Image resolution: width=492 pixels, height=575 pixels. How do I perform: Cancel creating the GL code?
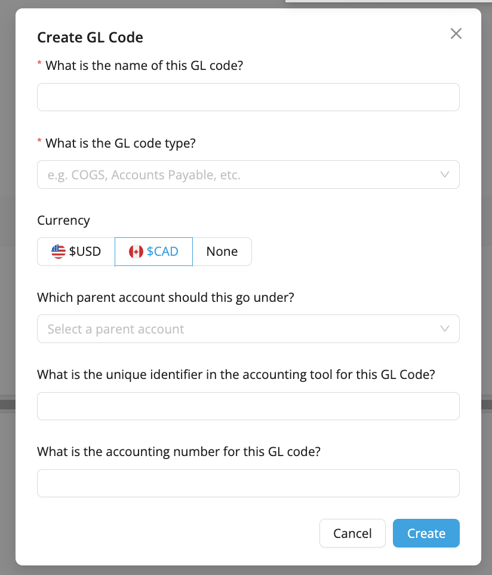352,533
